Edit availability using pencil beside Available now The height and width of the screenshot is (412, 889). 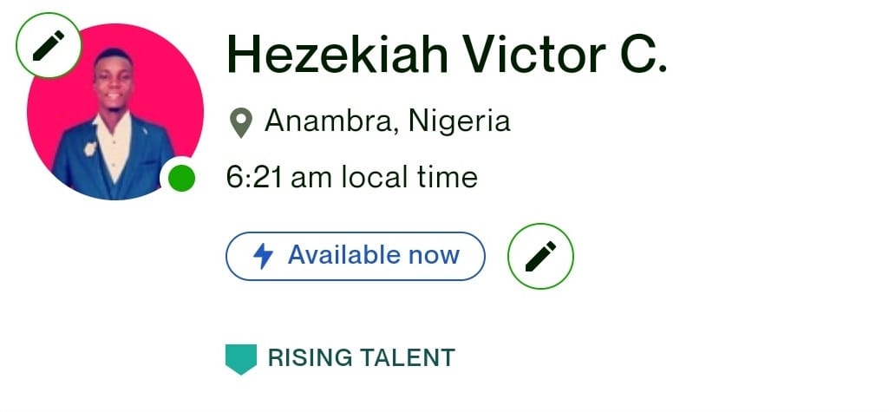pyautogui.click(x=540, y=256)
